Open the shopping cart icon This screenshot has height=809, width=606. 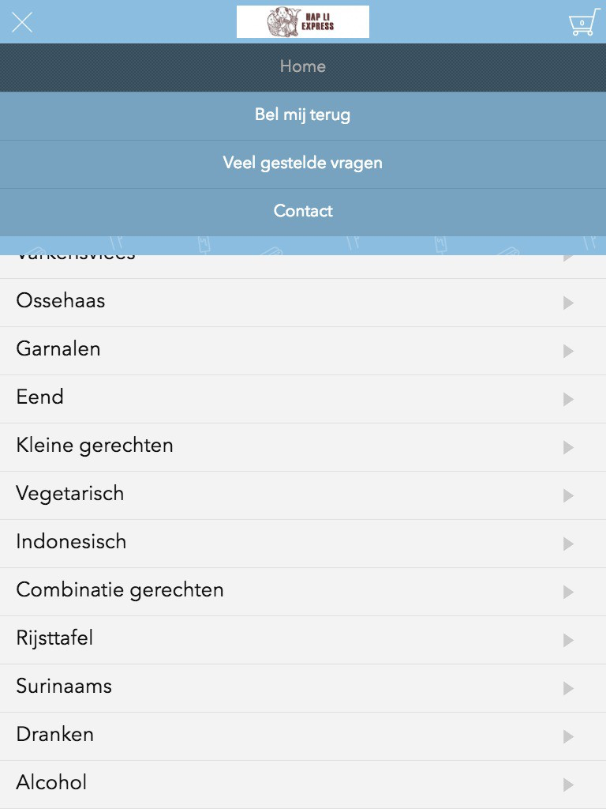pyautogui.click(x=584, y=22)
